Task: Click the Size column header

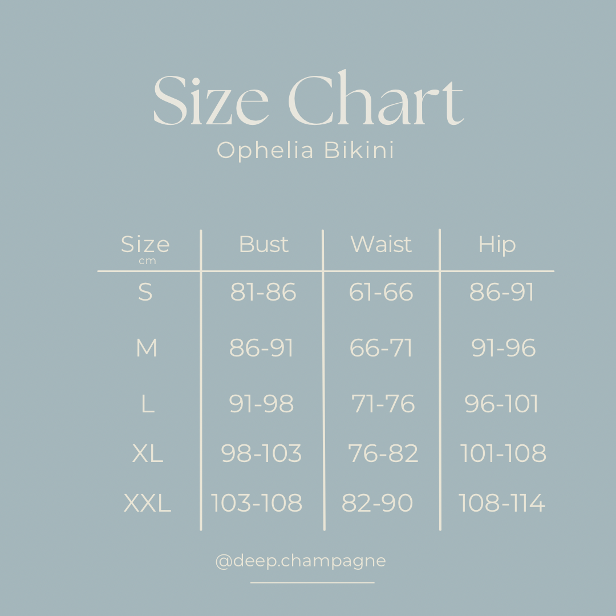Action: click(x=145, y=244)
